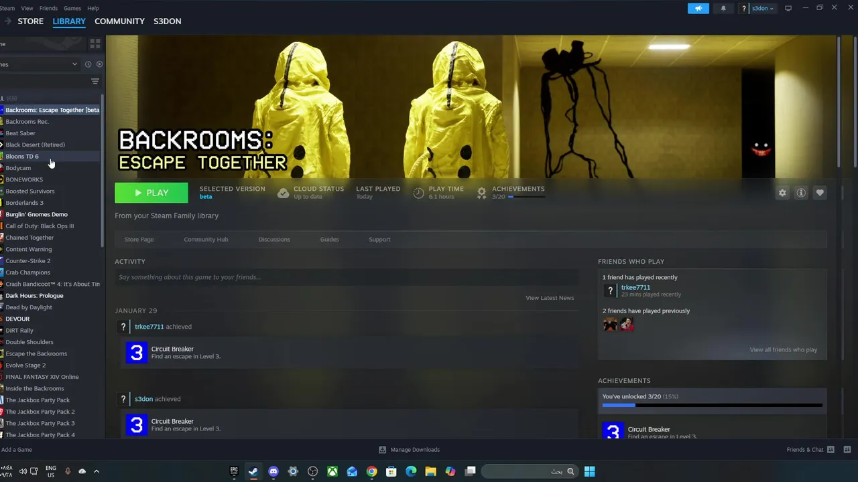
Task: Click the Steam taskbar icon
Action: tap(253, 471)
